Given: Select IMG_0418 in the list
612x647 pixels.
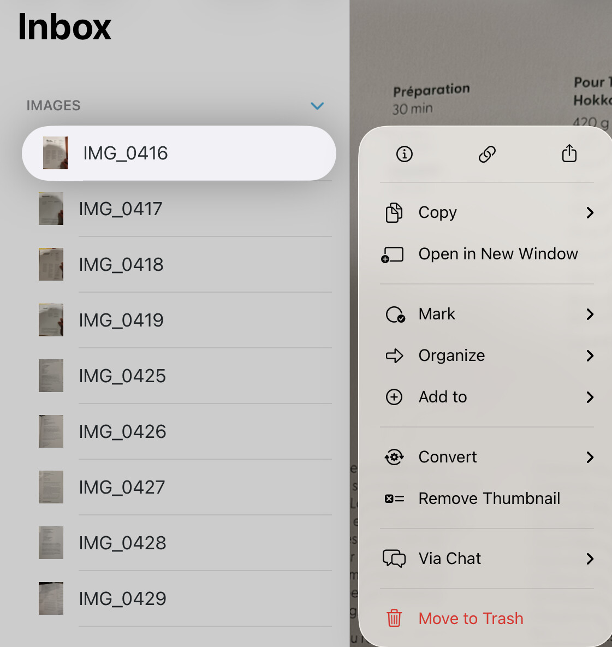Looking at the screenshot, I should pyautogui.click(x=179, y=264).
